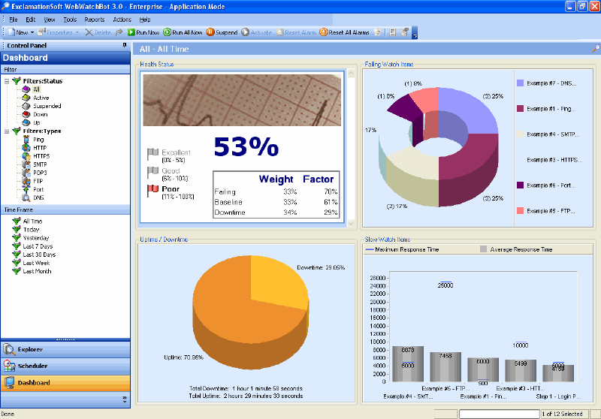Screen dimensions: 601x419
Task: Collapse the Filters:Status tree node
Action: pos(7,81)
